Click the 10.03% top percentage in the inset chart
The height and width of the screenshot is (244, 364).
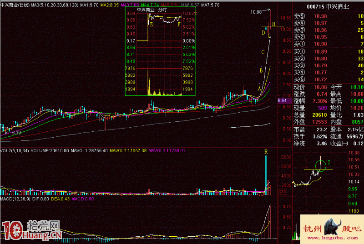[x=190, y=14]
